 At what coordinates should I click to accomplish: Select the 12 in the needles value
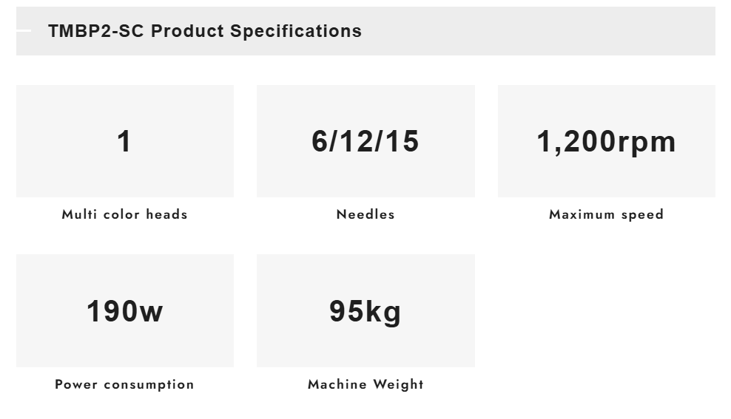(x=363, y=141)
